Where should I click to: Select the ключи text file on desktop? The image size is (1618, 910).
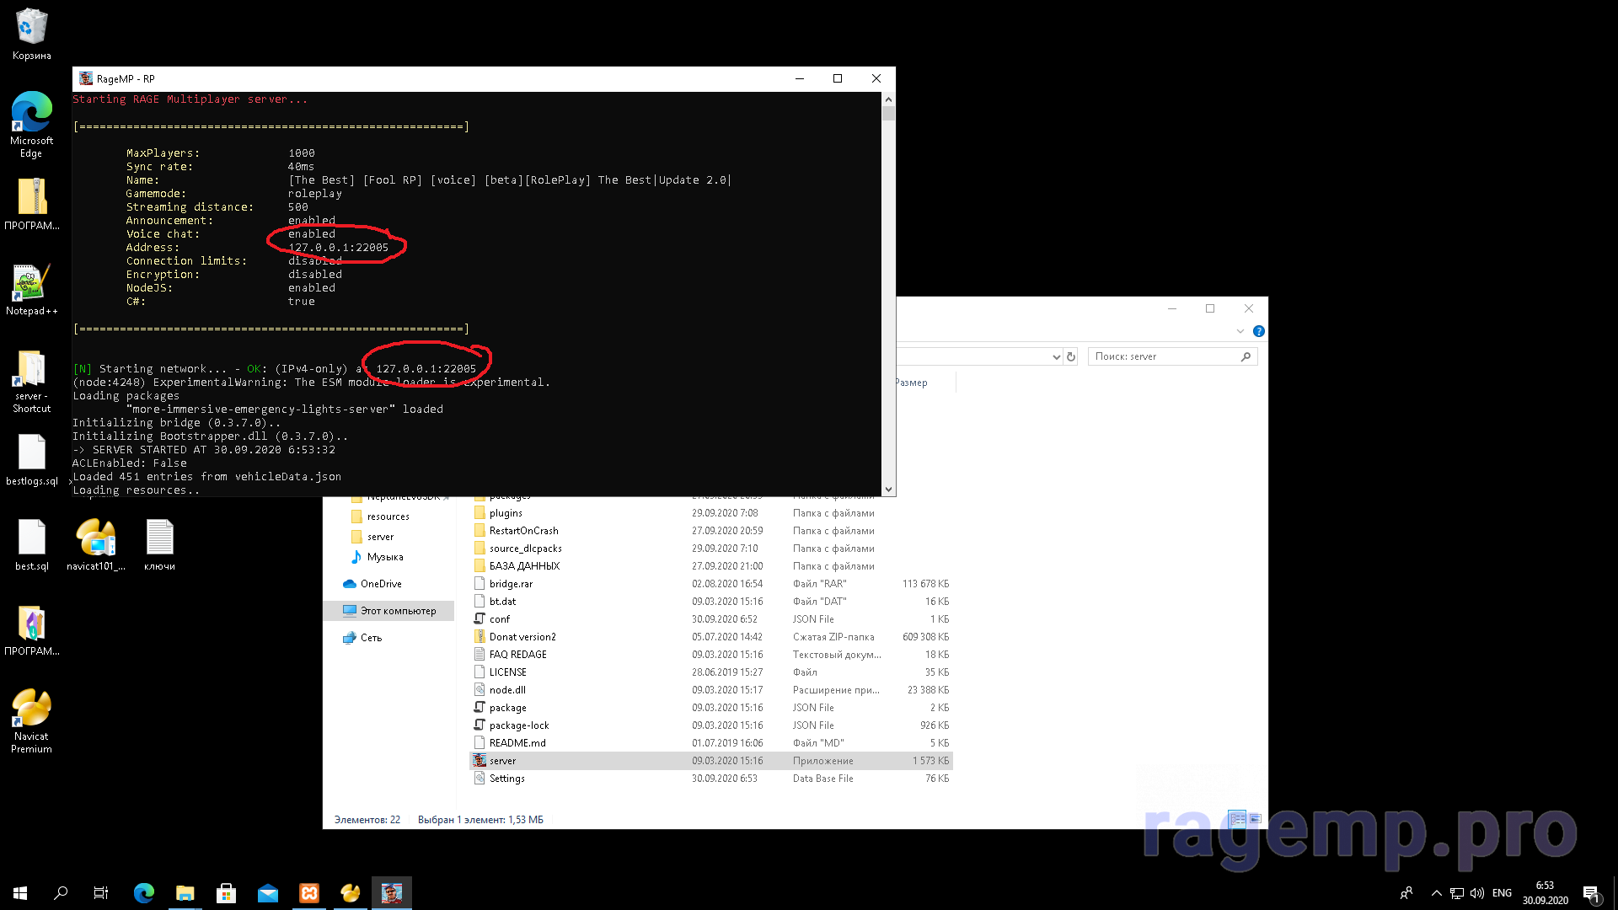coord(159,545)
